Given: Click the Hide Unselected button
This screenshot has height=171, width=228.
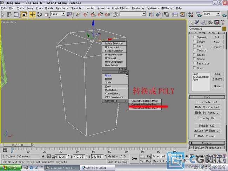Looking at the screenshot, I should tap(207, 107).
